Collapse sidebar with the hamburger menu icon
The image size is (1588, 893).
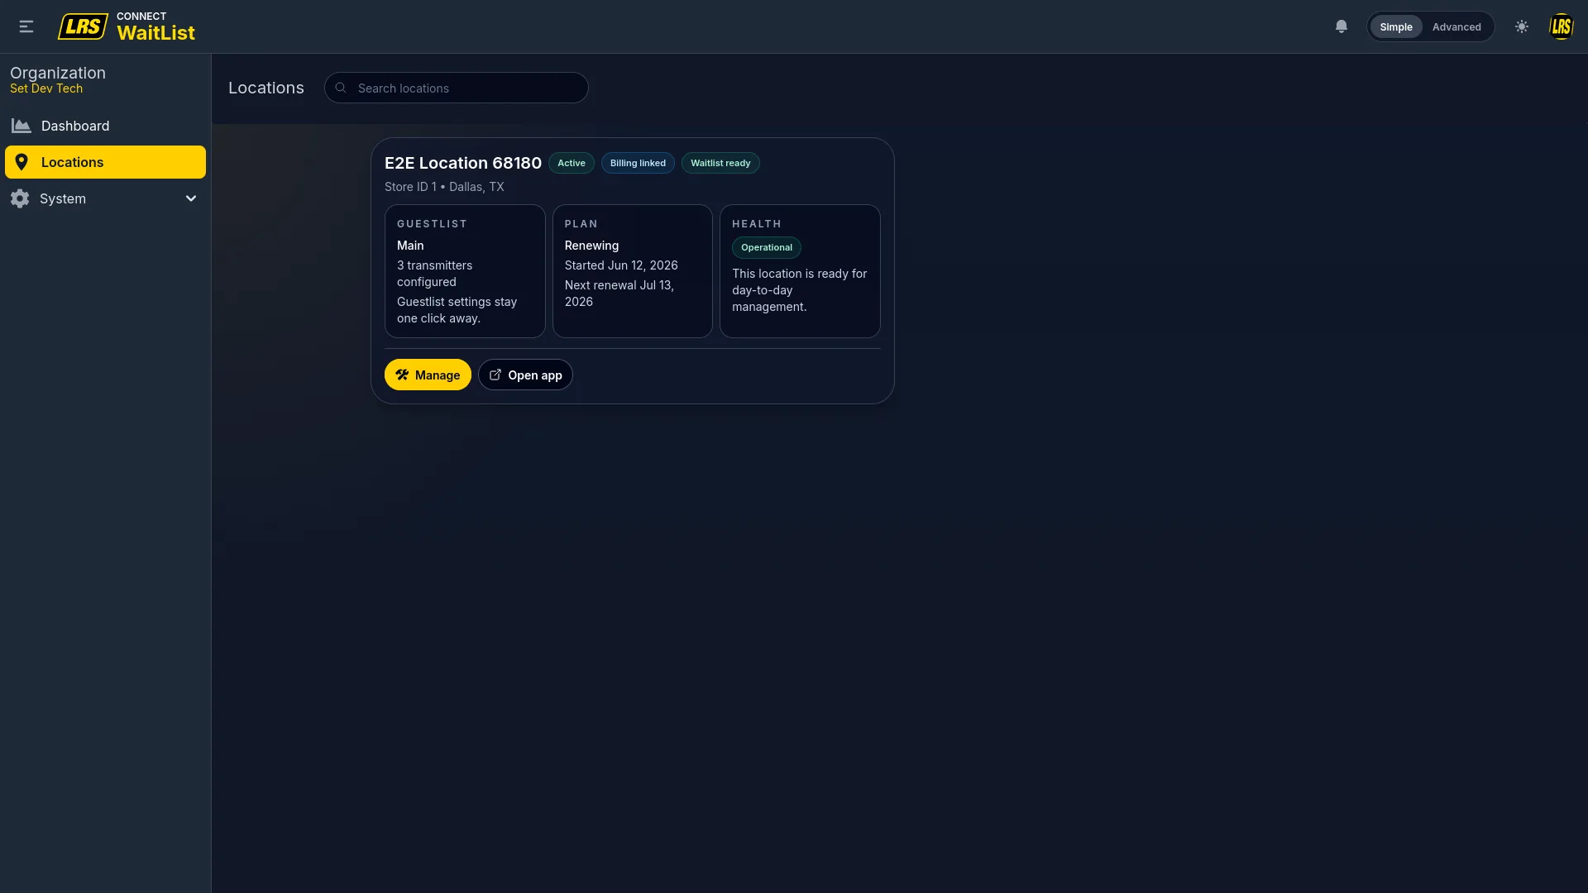[x=26, y=26]
